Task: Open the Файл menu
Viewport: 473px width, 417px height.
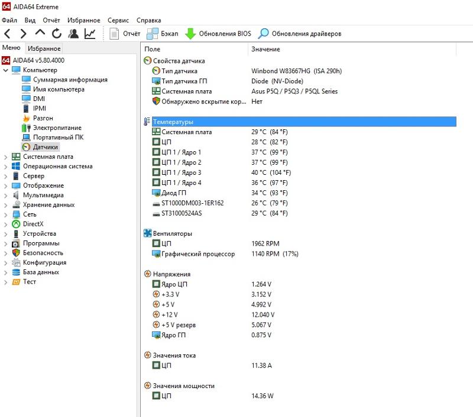Action: 9,20
